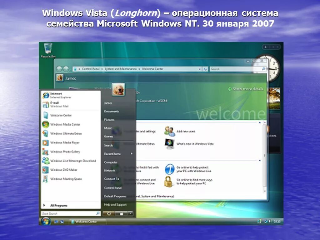Click the power button in Start menu

coord(109,214)
